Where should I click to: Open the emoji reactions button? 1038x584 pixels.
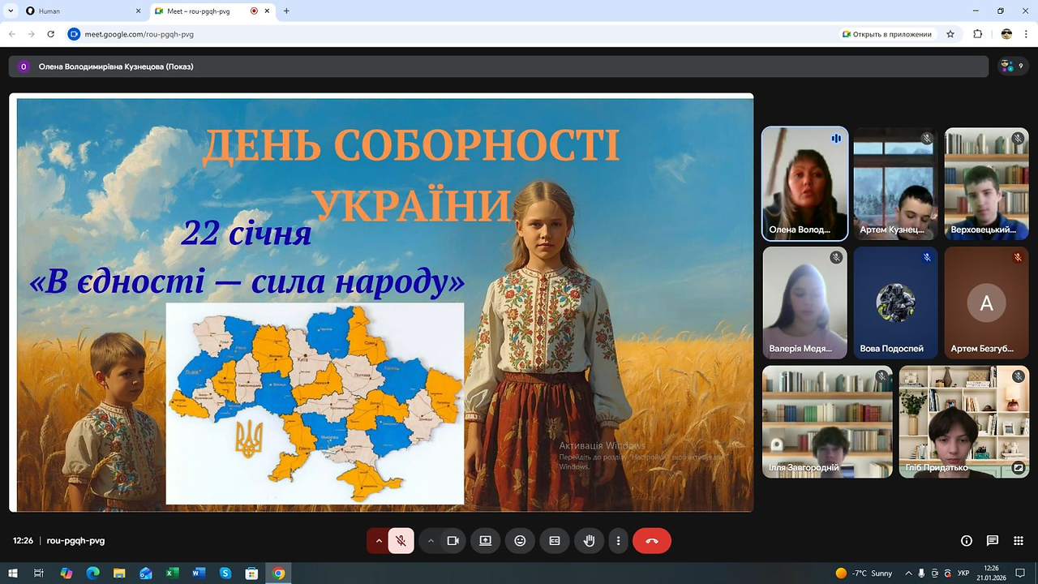coord(520,541)
